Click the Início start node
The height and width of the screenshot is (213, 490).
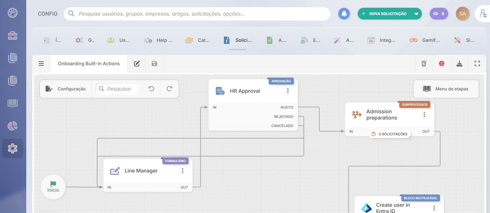[53, 187]
